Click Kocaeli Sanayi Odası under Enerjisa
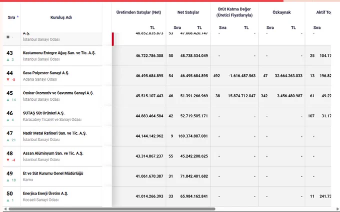340x212 pixels. click(41, 200)
